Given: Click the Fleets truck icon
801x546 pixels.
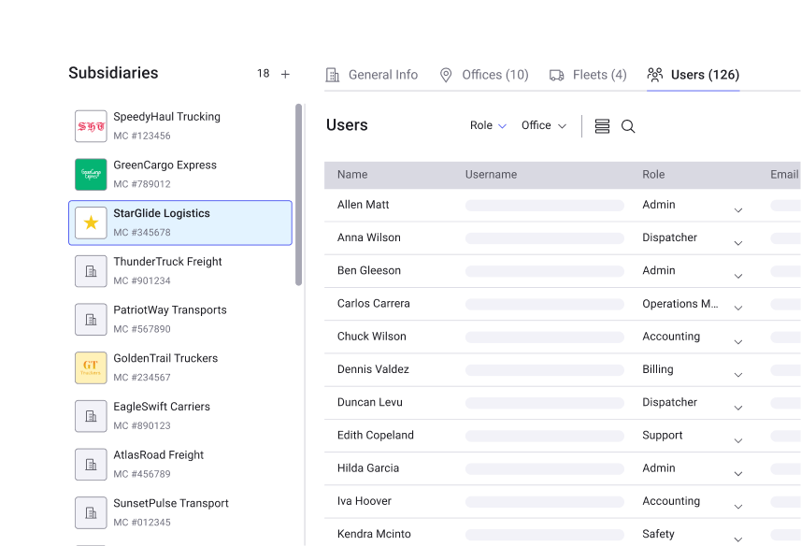Looking at the screenshot, I should click(557, 75).
